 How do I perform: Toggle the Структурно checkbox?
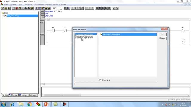100,80
